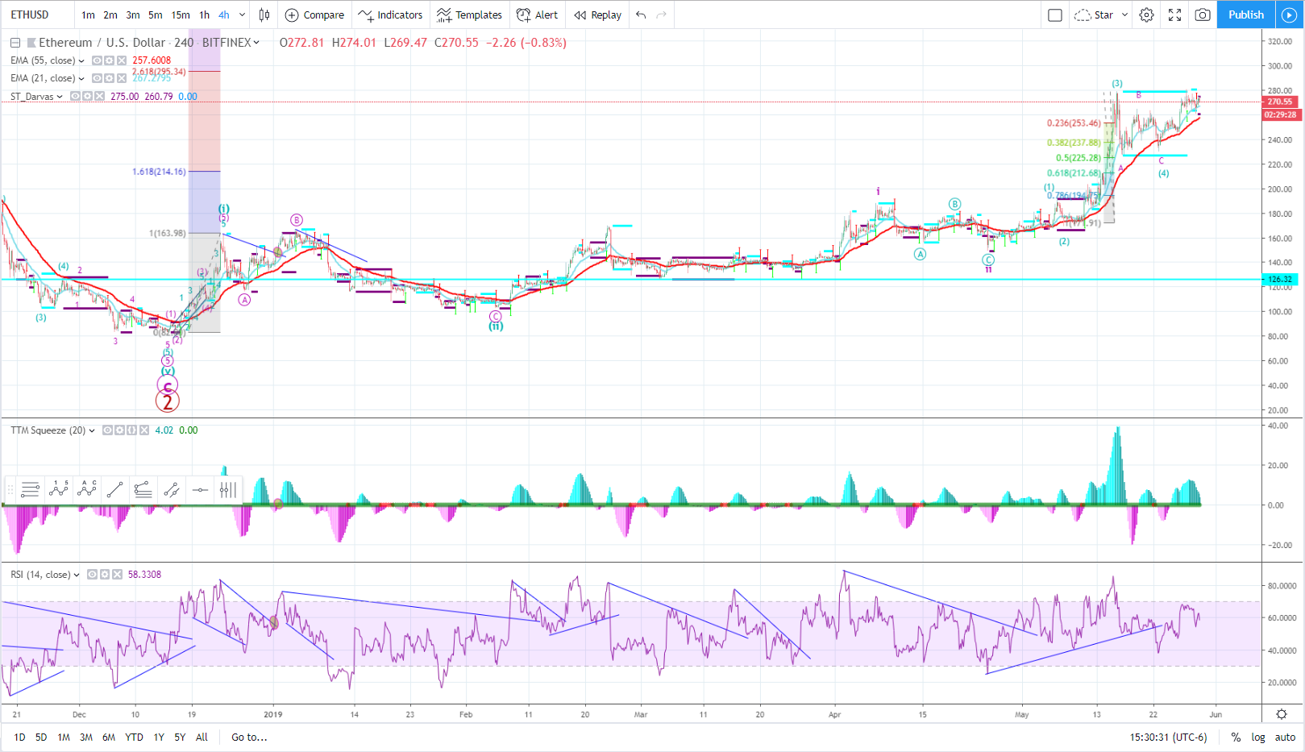Expand more timeframe options dropdown arrow
Screen dimensions: 1305x752
(x=242, y=15)
